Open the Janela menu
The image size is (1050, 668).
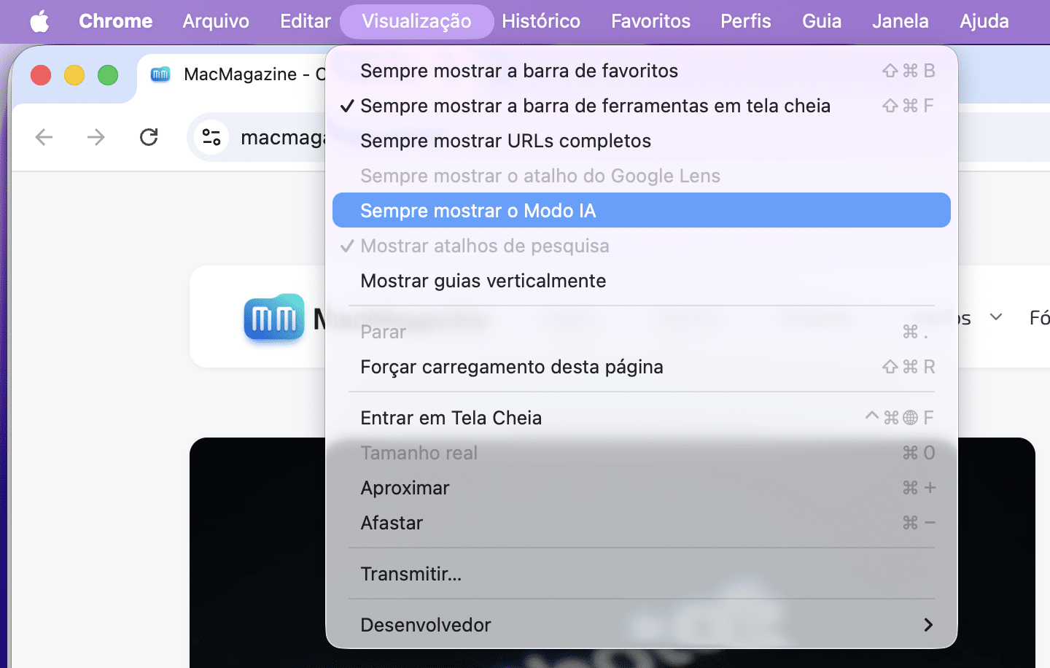pos(901,21)
